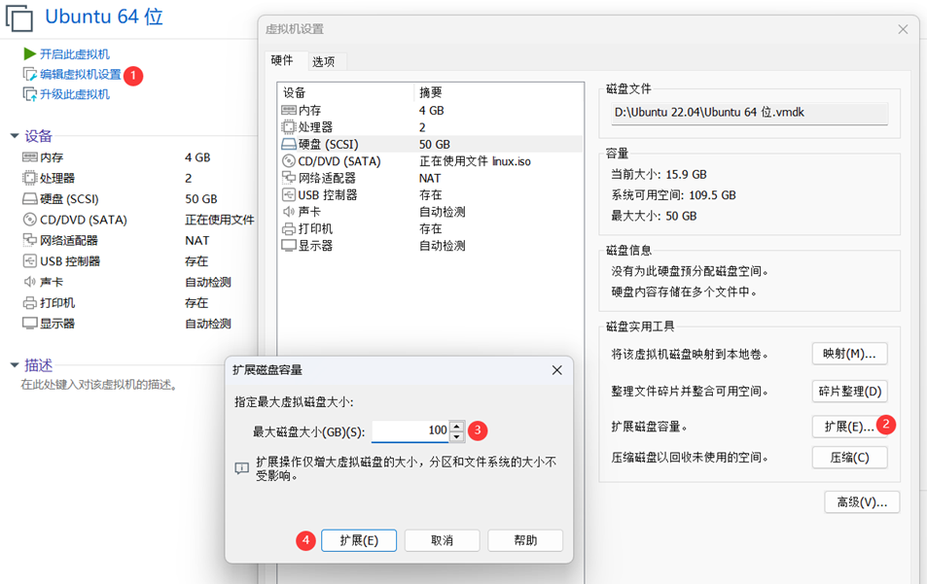Viewport: 927px width, 584px height.
Task: Click the 网络适配器 icon in the main device list
Action: (x=29, y=240)
